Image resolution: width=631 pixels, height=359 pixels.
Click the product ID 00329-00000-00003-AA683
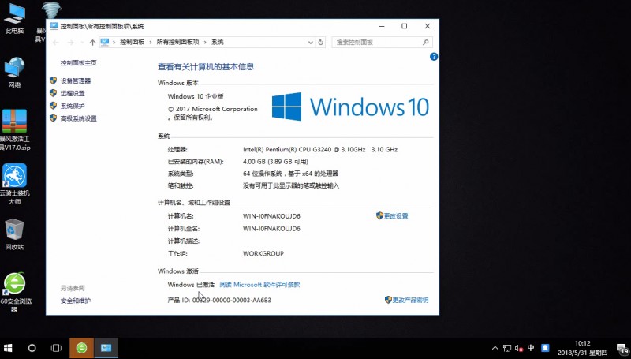232,301
